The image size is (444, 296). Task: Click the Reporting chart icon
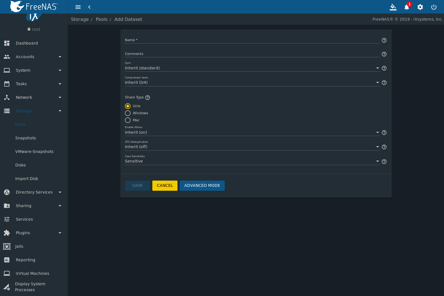tap(7, 260)
